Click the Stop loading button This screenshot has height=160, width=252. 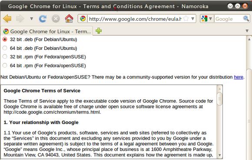(56, 19)
